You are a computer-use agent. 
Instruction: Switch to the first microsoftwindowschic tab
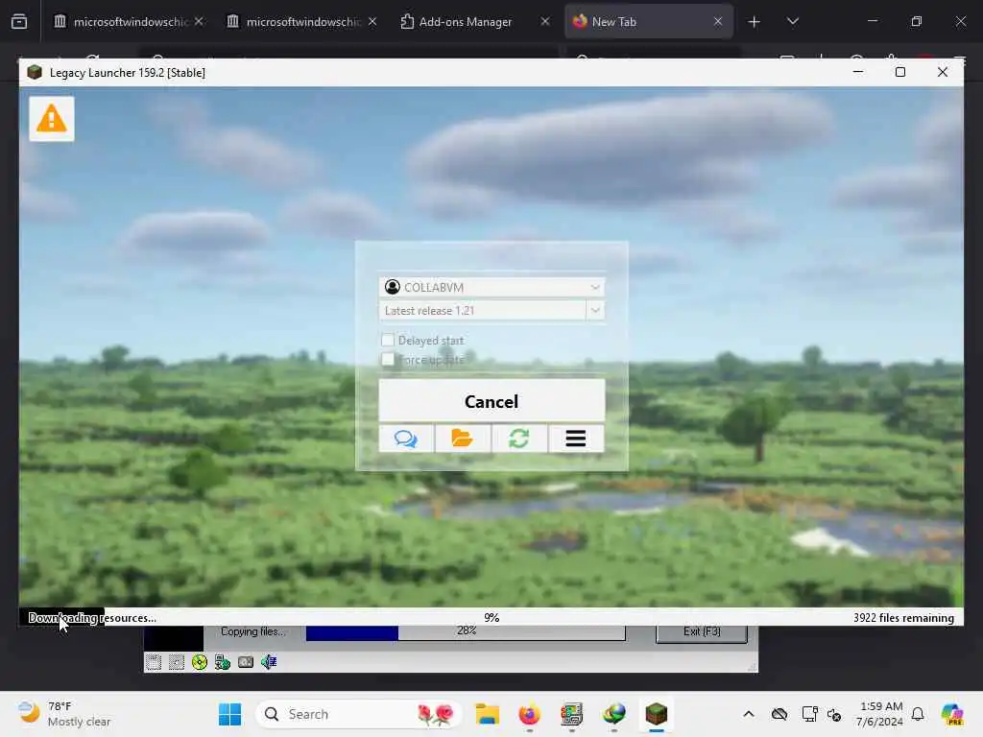129,21
